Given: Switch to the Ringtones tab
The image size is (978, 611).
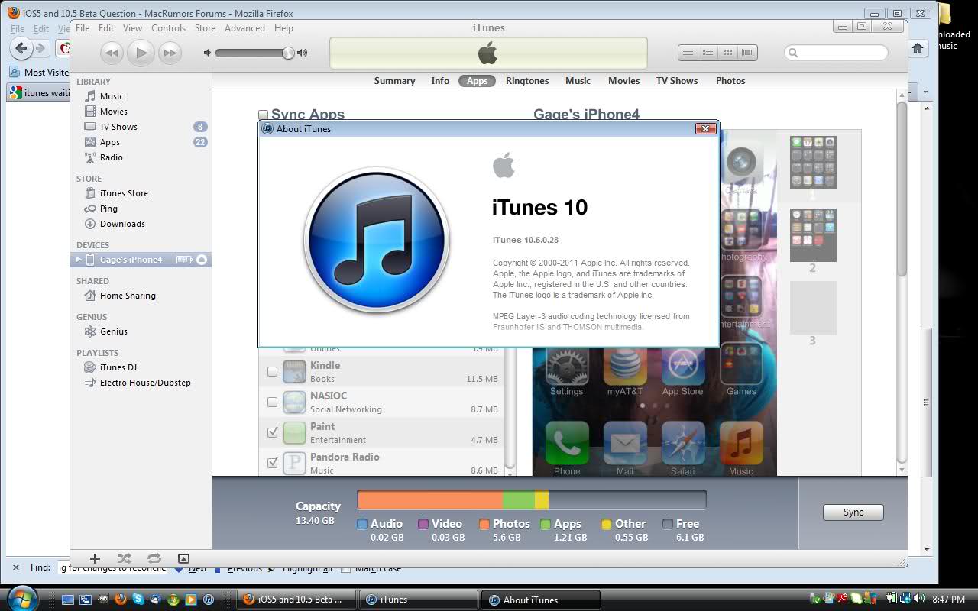Looking at the screenshot, I should [527, 81].
